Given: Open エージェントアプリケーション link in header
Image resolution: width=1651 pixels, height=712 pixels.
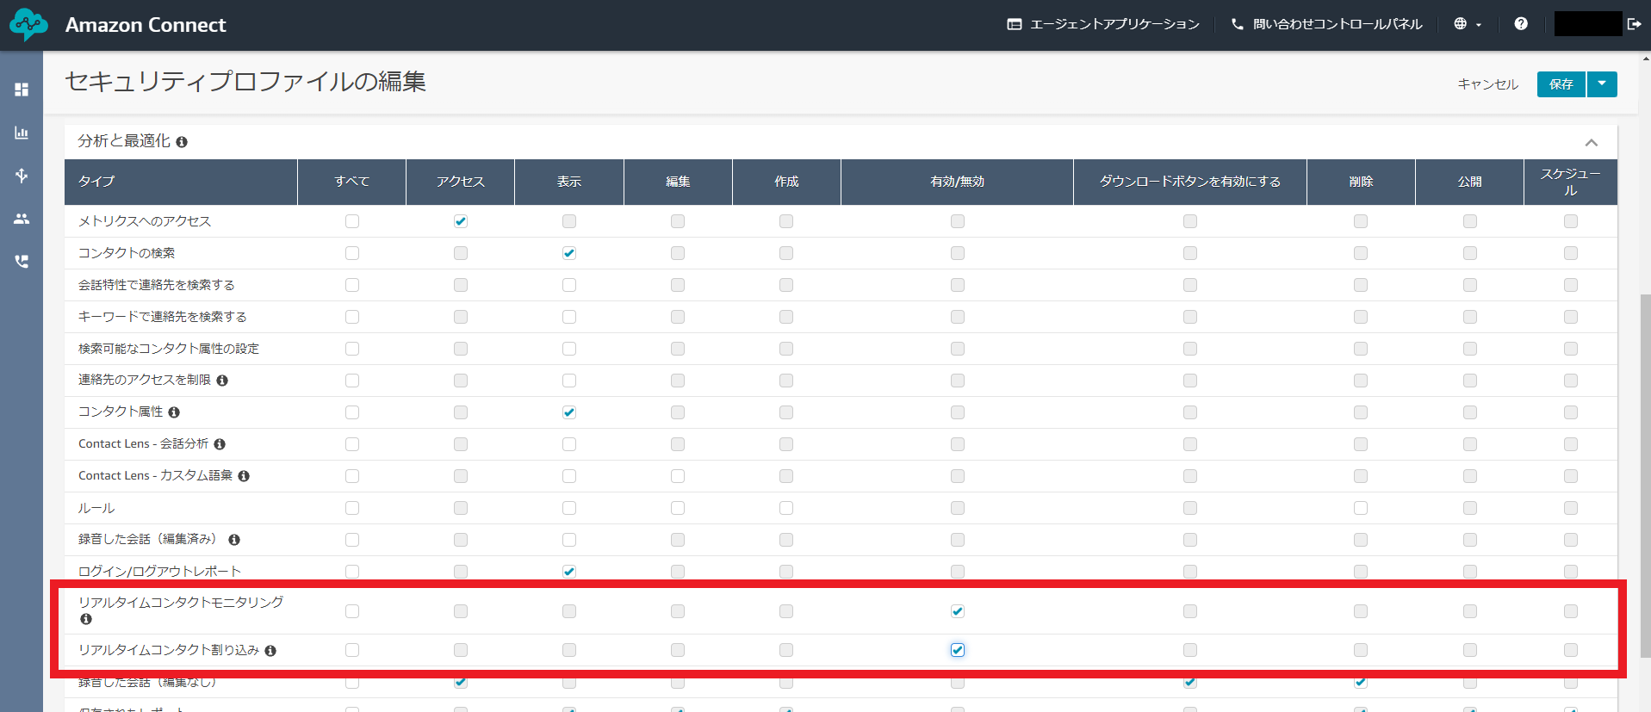Looking at the screenshot, I should point(1103,24).
